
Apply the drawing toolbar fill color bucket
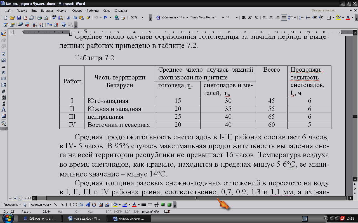coord(116,205)
